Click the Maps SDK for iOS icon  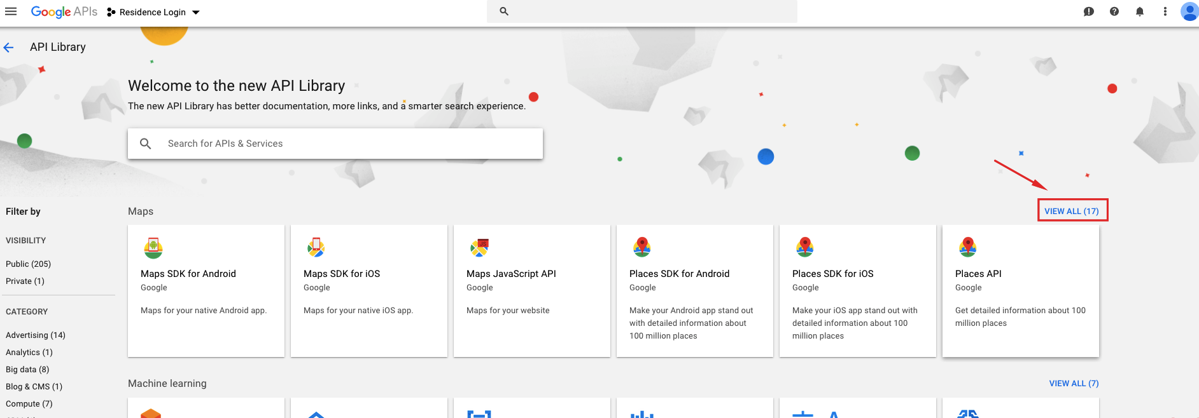pos(316,248)
